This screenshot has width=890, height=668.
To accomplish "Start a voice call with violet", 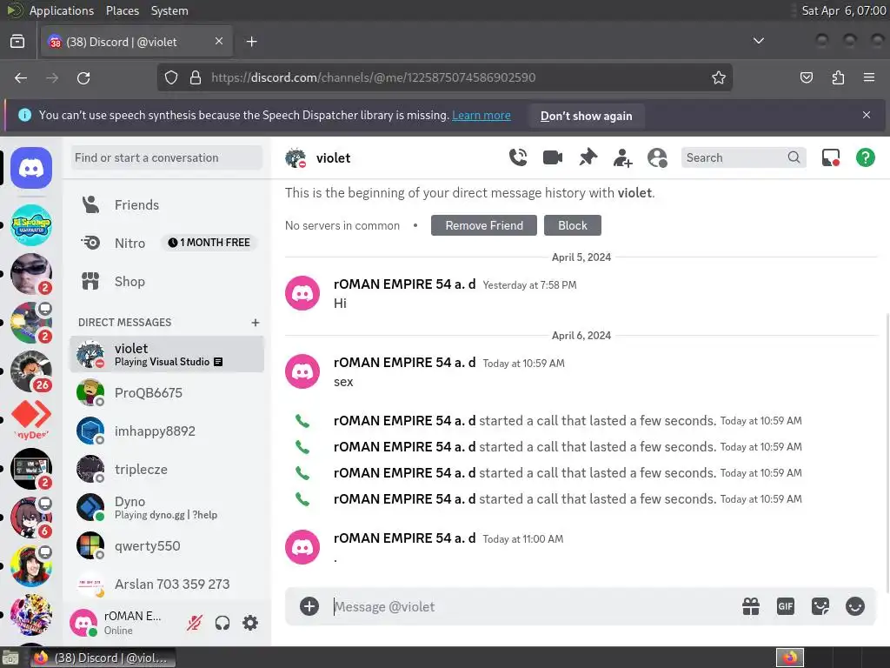I will (518, 157).
